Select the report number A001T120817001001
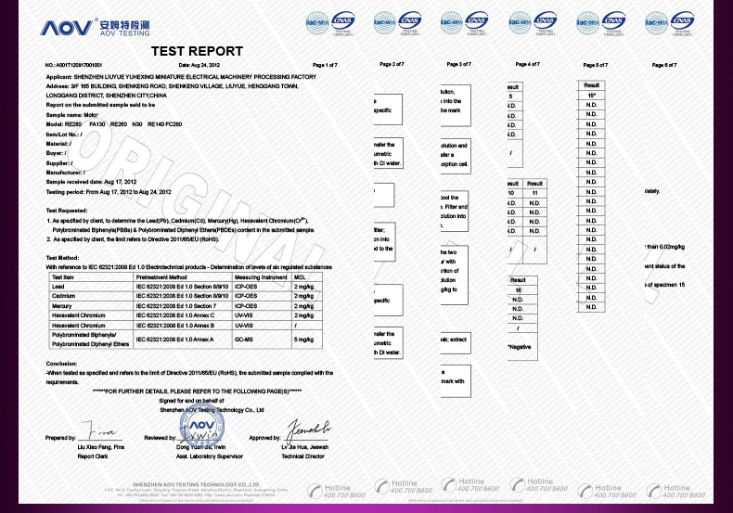Viewport: 733px width, 513px height. (x=79, y=66)
